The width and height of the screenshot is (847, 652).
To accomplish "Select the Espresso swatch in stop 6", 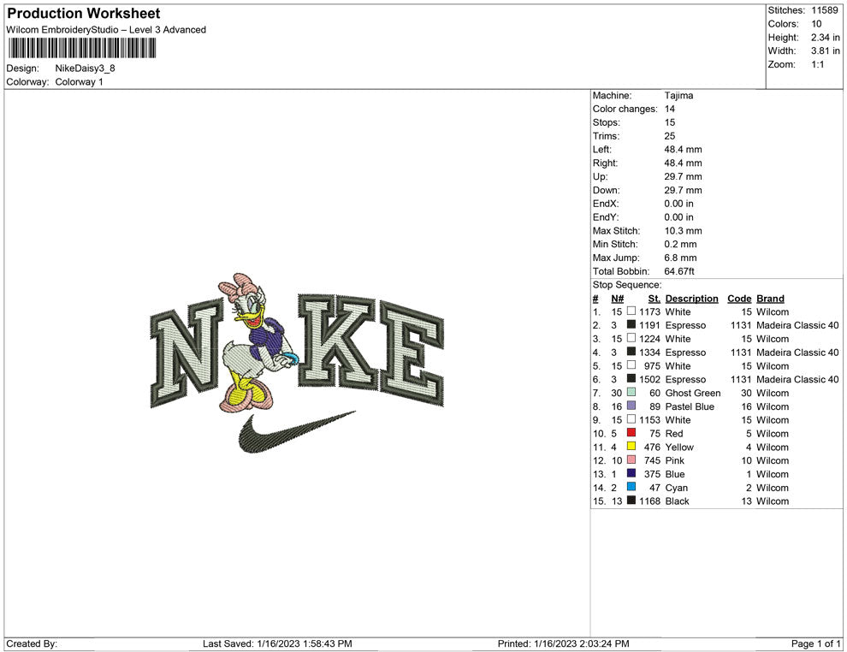I will coord(631,379).
